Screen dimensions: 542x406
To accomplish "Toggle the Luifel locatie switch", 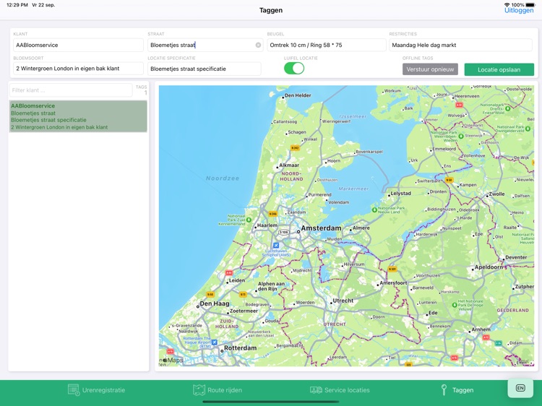I will point(294,69).
